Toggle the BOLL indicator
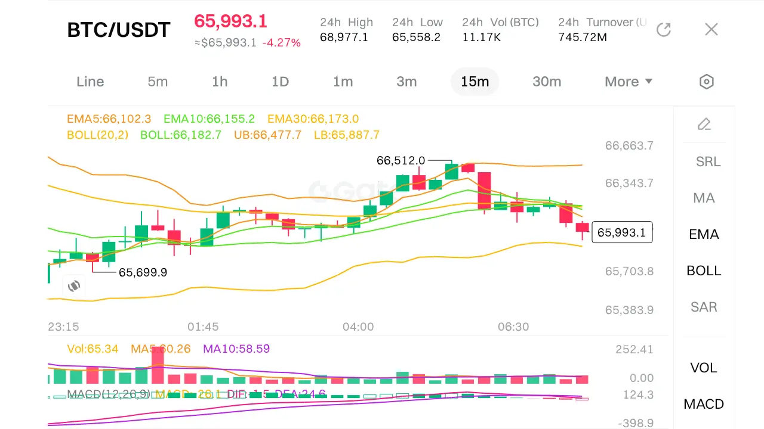 [x=704, y=271]
